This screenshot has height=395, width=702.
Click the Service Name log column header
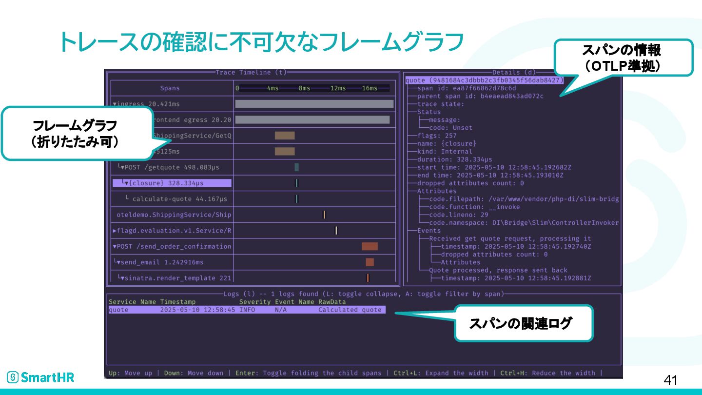point(132,302)
